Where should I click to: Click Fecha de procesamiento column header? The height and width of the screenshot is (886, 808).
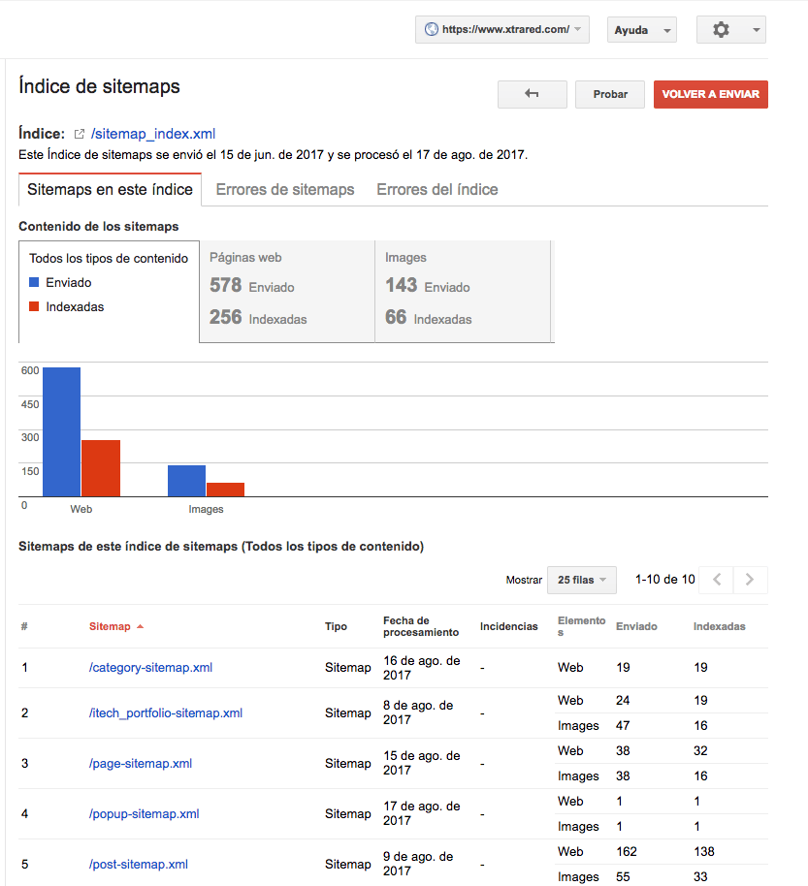421,626
